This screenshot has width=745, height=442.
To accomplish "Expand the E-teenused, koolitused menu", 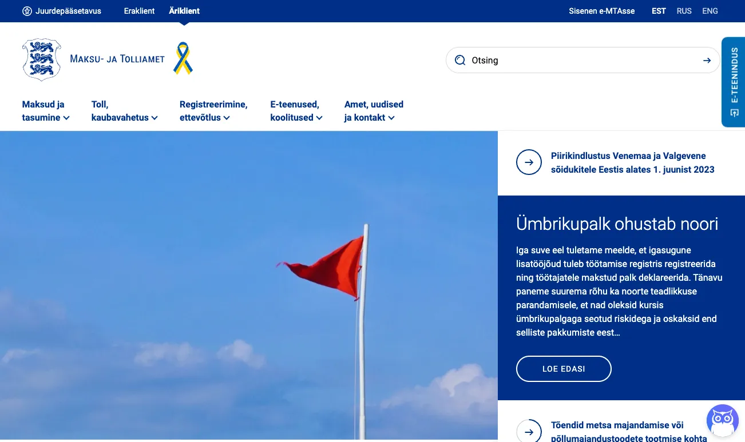I will click(296, 111).
